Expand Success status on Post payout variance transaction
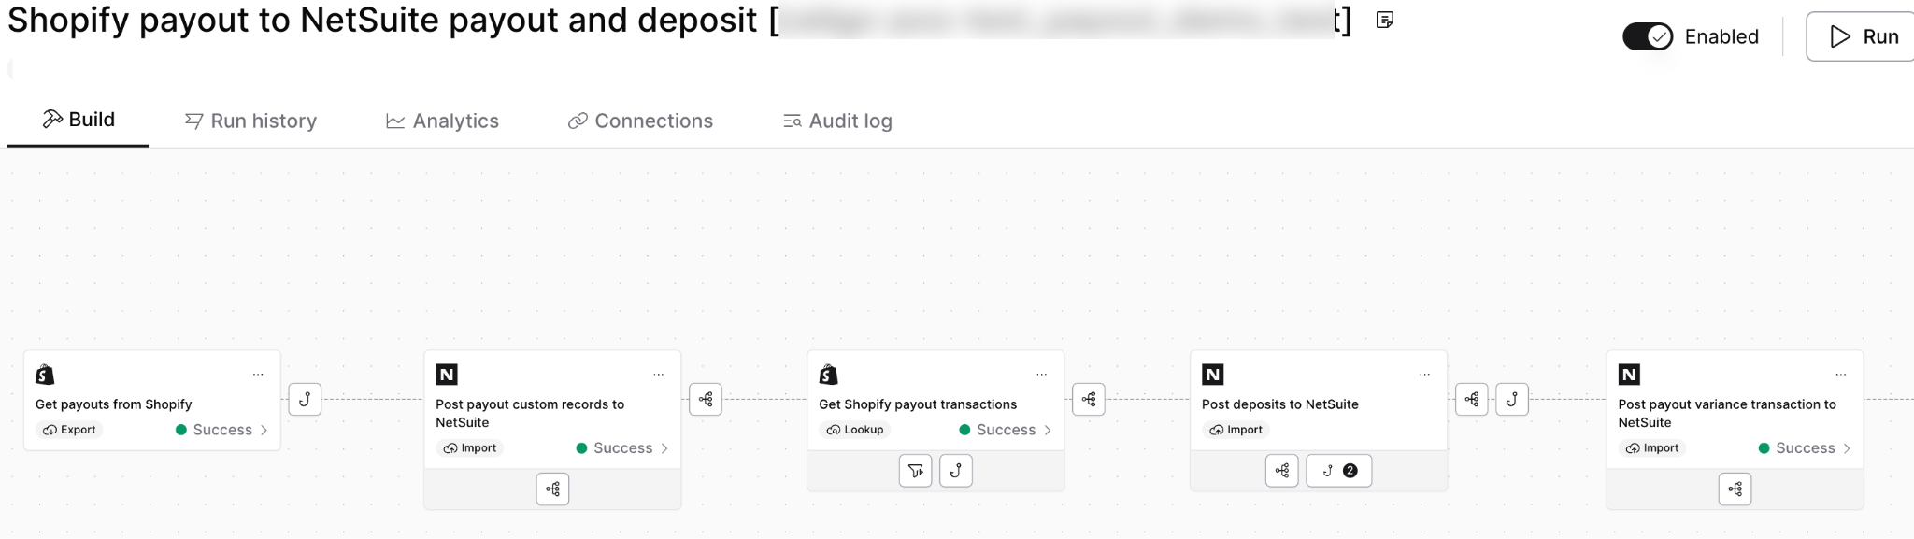 1806,448
